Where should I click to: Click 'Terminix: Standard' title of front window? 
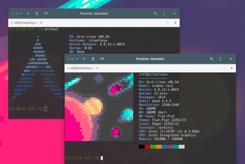[150, 59]
